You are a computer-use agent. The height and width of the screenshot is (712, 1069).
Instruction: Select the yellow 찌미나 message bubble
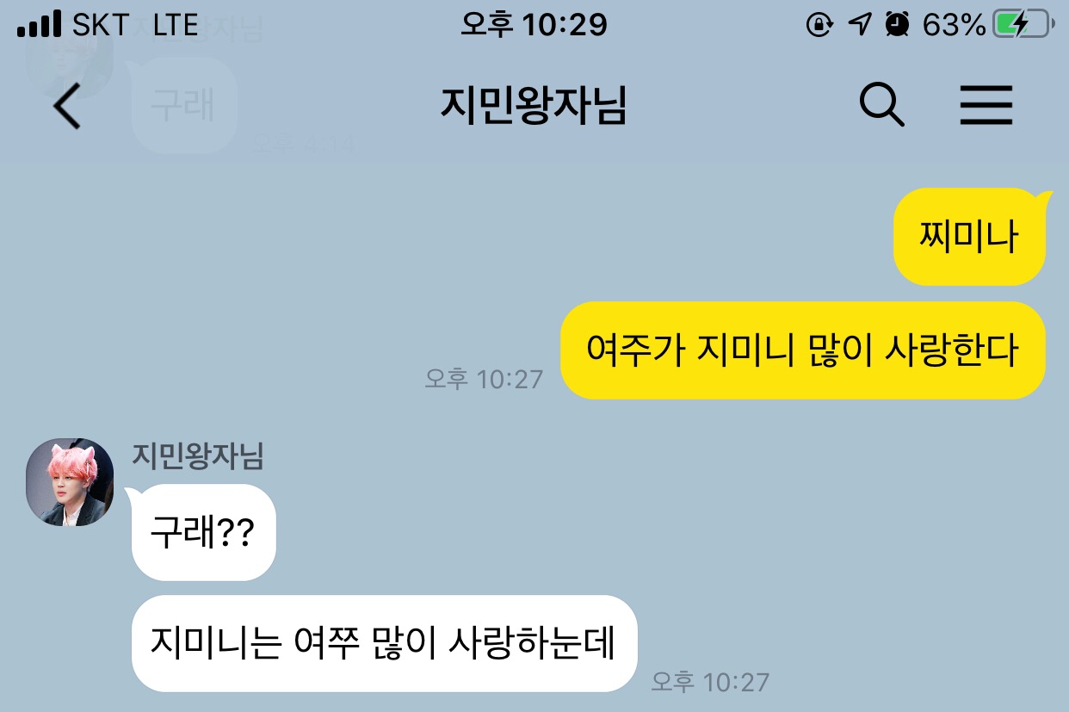pyautogui.click(x=968, y=237)
